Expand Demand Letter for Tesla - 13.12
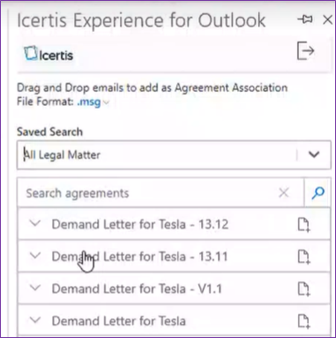 (x=35, y=223)
